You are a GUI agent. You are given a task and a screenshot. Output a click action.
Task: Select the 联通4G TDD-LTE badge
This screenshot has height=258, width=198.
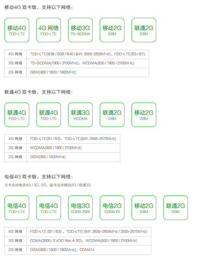tap(49, 115)
